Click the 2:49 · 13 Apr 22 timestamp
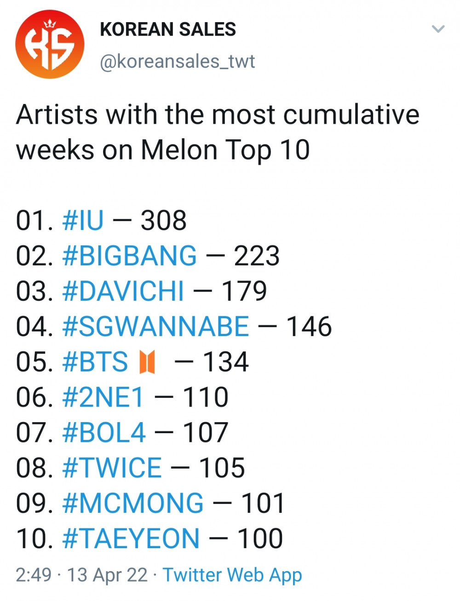The width and height of the screenshot is (460, 601). [82, 575]
